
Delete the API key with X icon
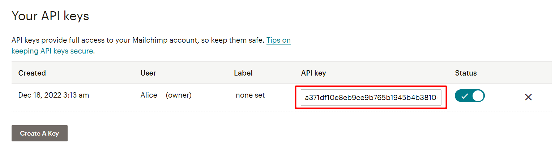point(528,97)
